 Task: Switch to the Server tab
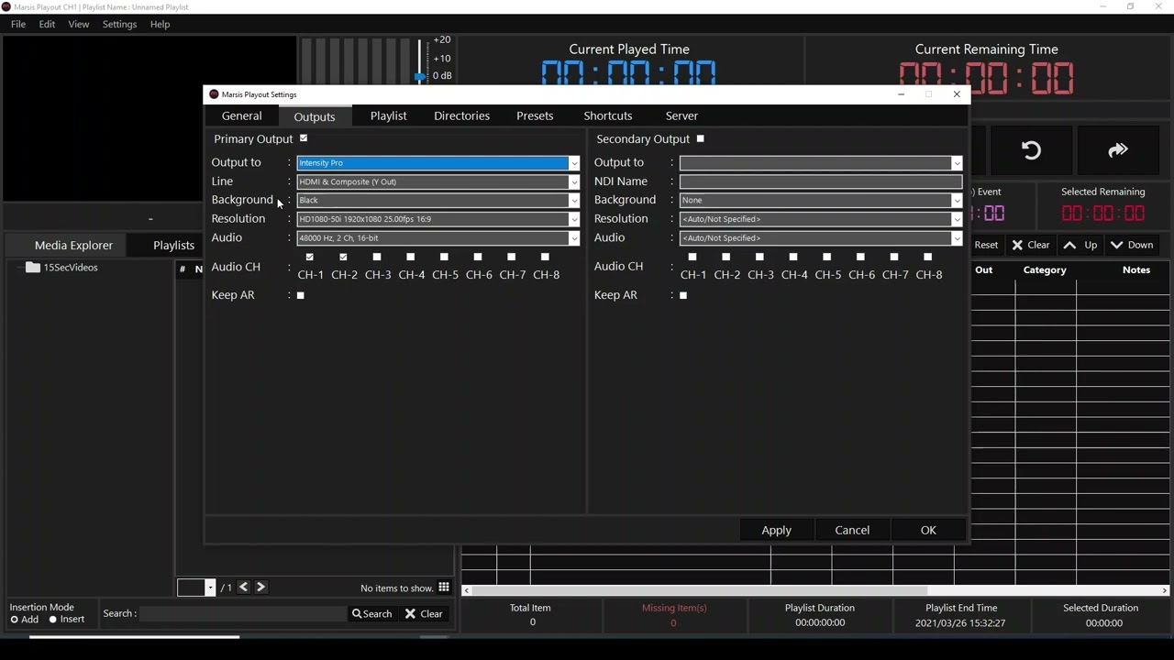[681, 116]
